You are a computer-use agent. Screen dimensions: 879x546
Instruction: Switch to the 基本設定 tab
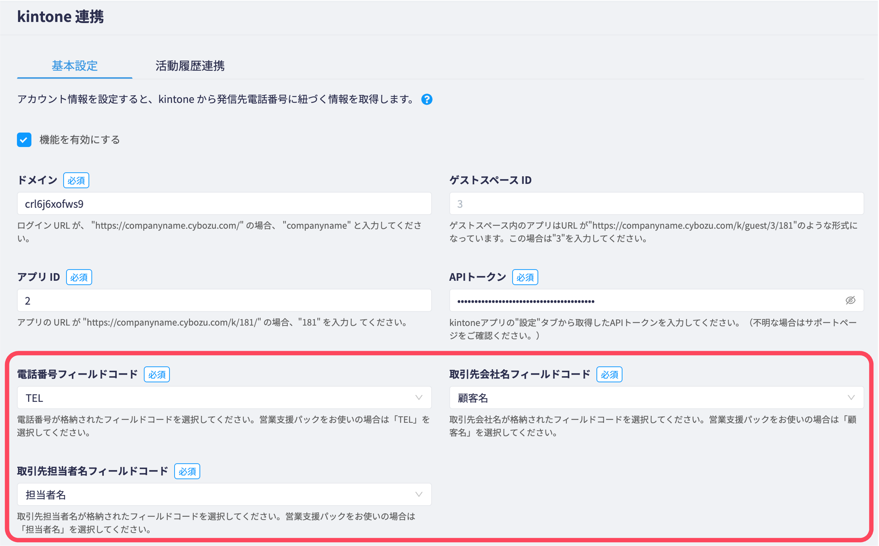click(x=74, y=66)
